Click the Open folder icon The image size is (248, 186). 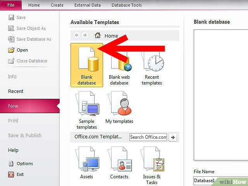pyautogui.click(x=11, y=50)
